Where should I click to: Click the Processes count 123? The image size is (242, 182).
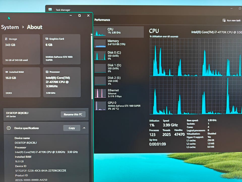pyautogui.click(x=152, y=135)
